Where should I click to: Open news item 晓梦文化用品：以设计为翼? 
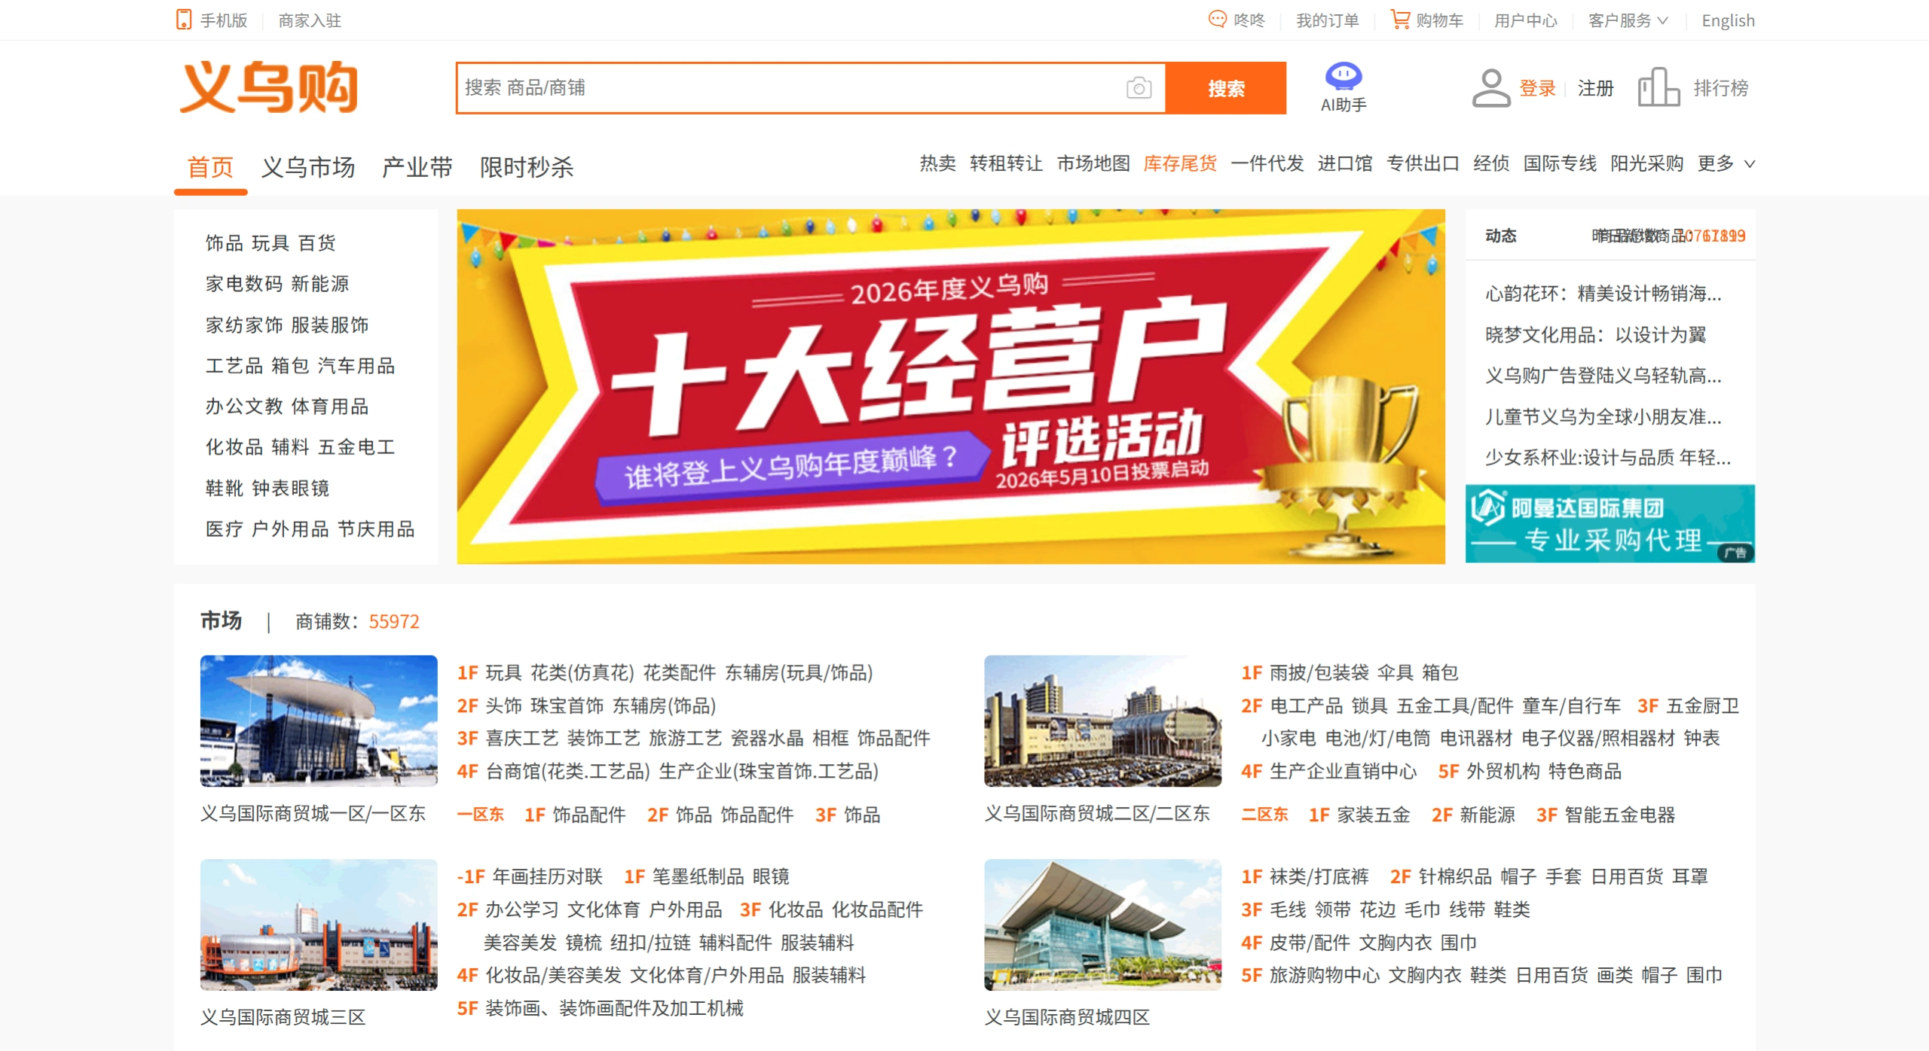(x=1595, y=335)
